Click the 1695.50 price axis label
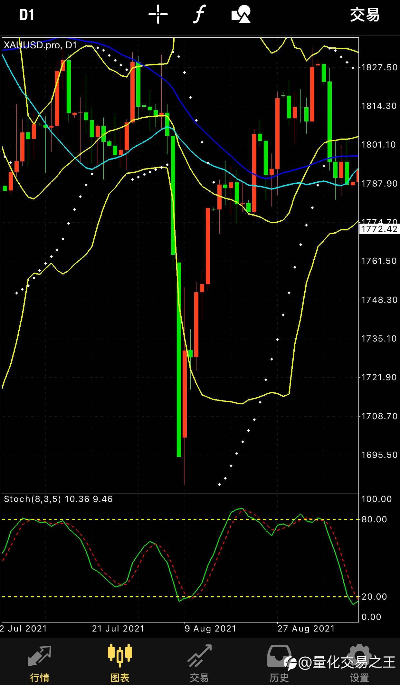 click(x=379, y=455)
